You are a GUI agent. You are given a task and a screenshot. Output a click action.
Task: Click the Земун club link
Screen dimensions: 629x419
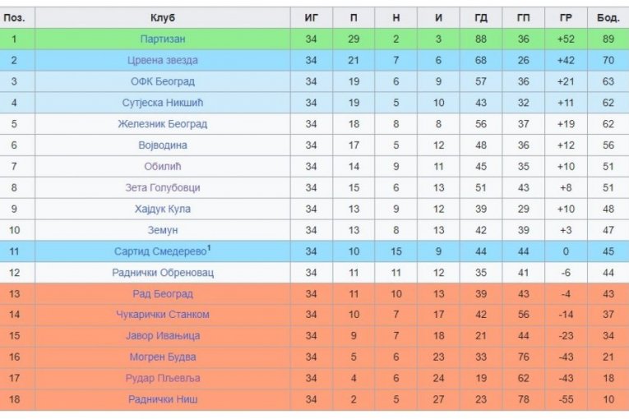(163, 230)
